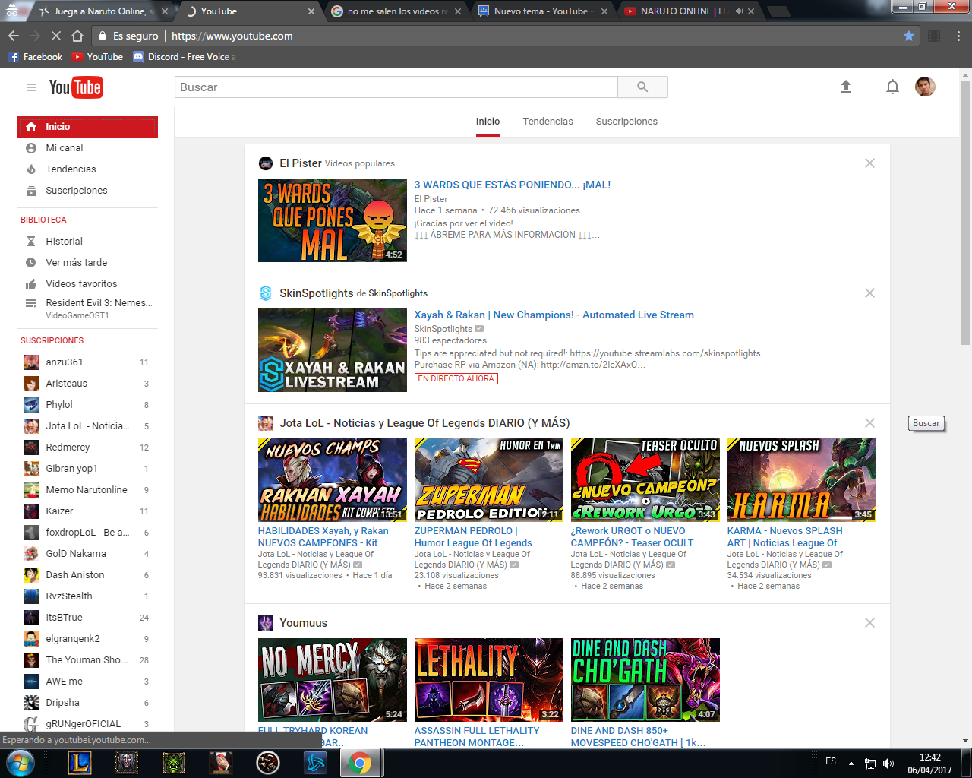Viewport: 972px width, 778px height.
Task: Open the ZUPERMAN Pedrolo Edition thumbnail
Action: pos(489,480)
